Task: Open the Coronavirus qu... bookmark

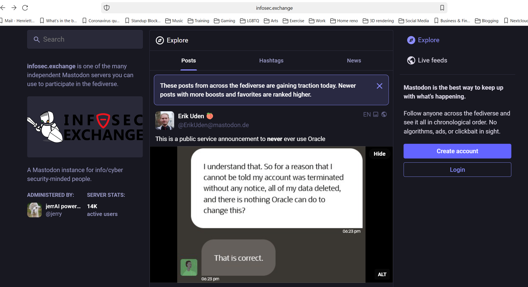Action: click(x=101, y=21)
